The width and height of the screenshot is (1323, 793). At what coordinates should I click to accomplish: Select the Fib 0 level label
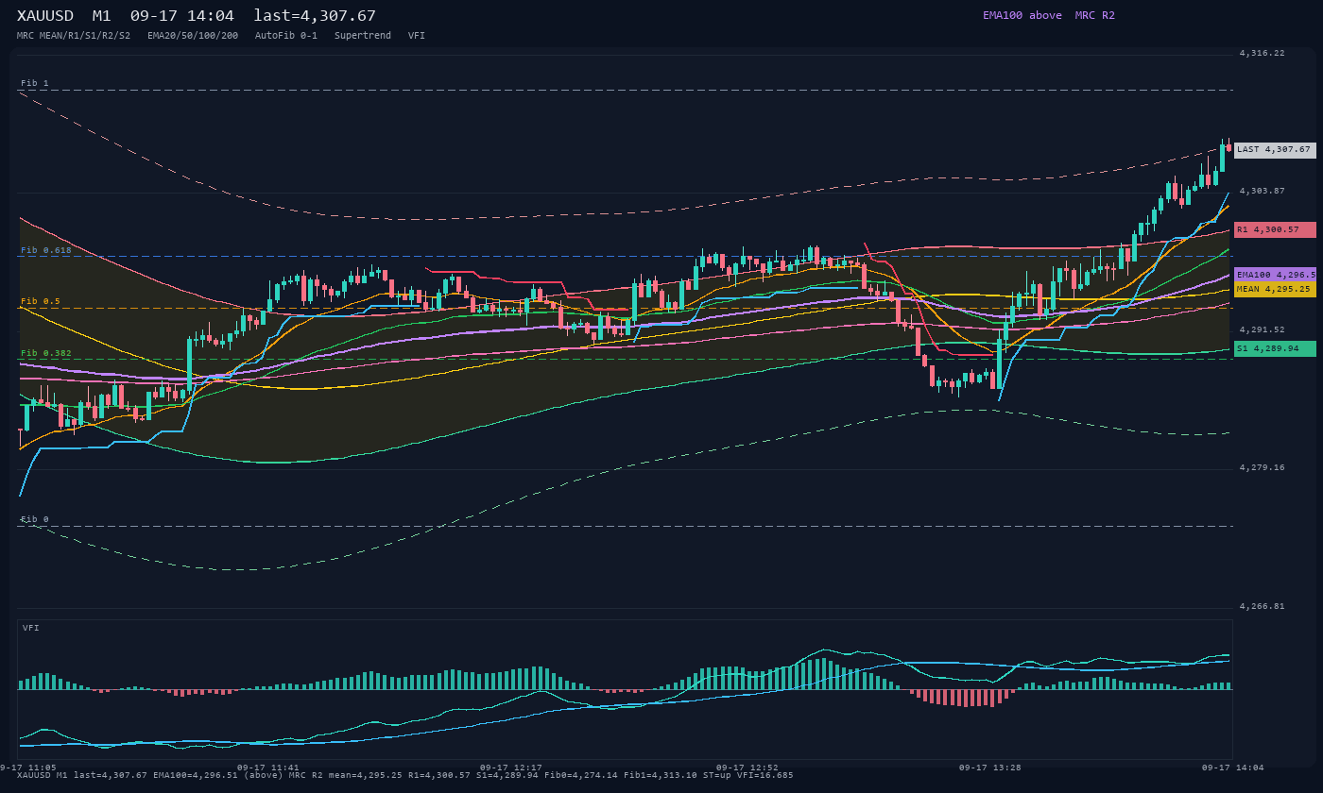coord(35,519)
